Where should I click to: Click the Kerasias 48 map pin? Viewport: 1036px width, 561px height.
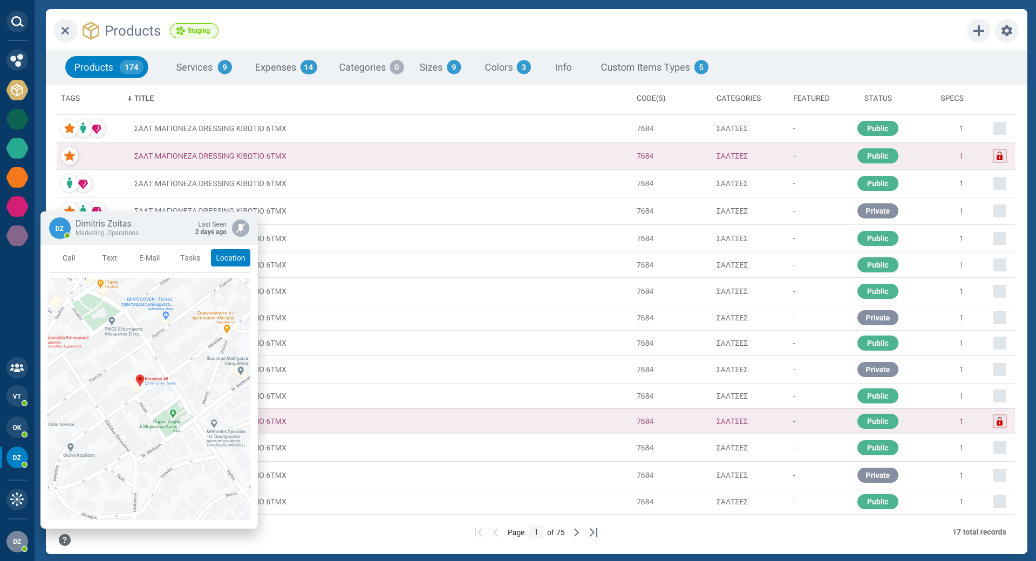tap(140, 380)
